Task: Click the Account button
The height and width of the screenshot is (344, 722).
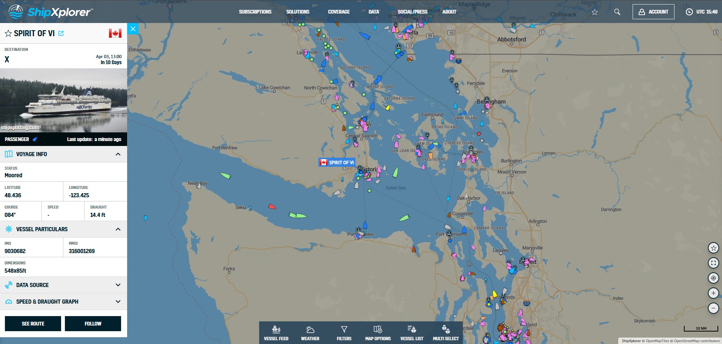Action: (653, 12)
